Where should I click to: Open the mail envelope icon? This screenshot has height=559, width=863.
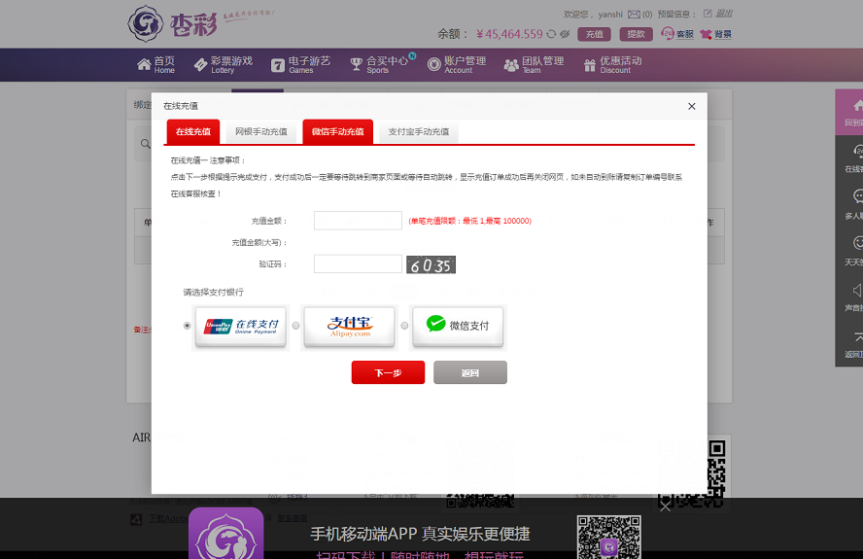point(634,15)
